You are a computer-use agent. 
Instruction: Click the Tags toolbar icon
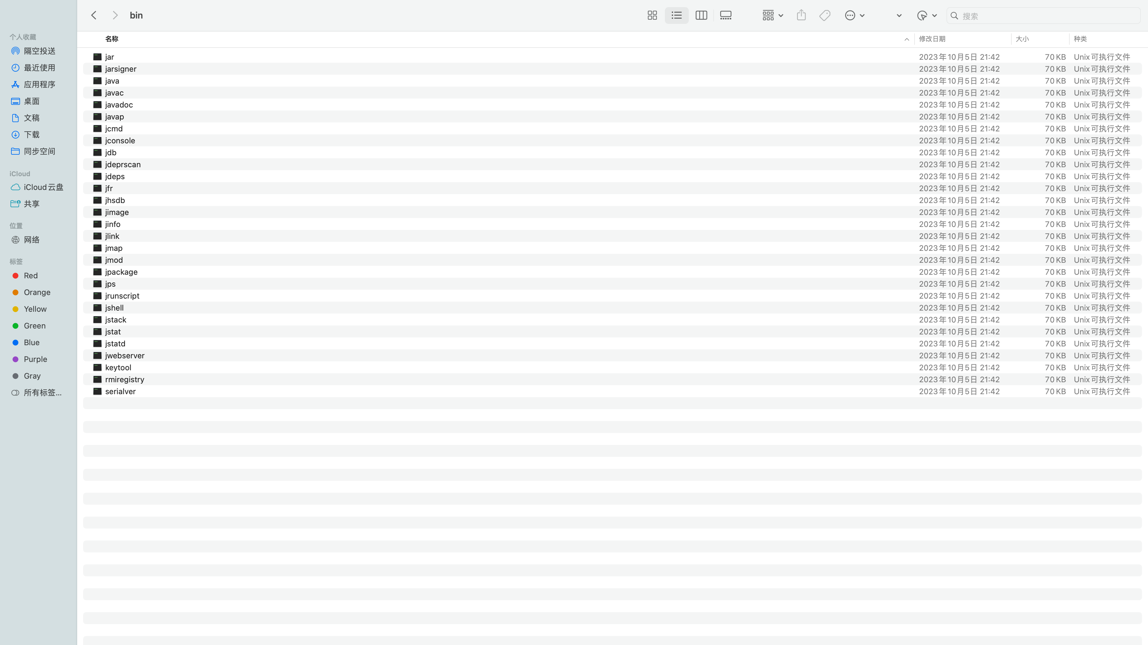825,16
